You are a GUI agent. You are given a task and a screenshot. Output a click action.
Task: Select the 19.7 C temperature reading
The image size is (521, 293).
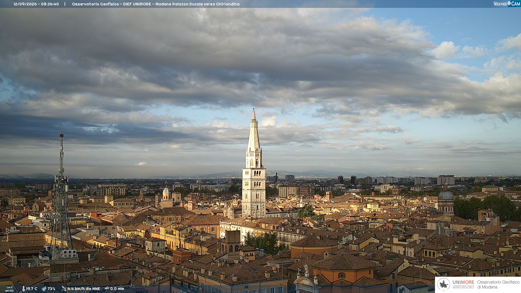(31, 289)
